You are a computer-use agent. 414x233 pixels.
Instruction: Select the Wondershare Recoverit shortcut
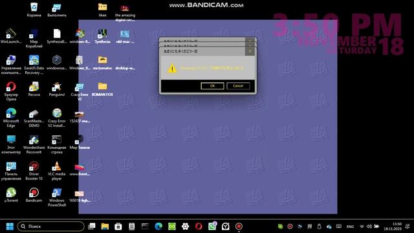(x=34, y=144)
